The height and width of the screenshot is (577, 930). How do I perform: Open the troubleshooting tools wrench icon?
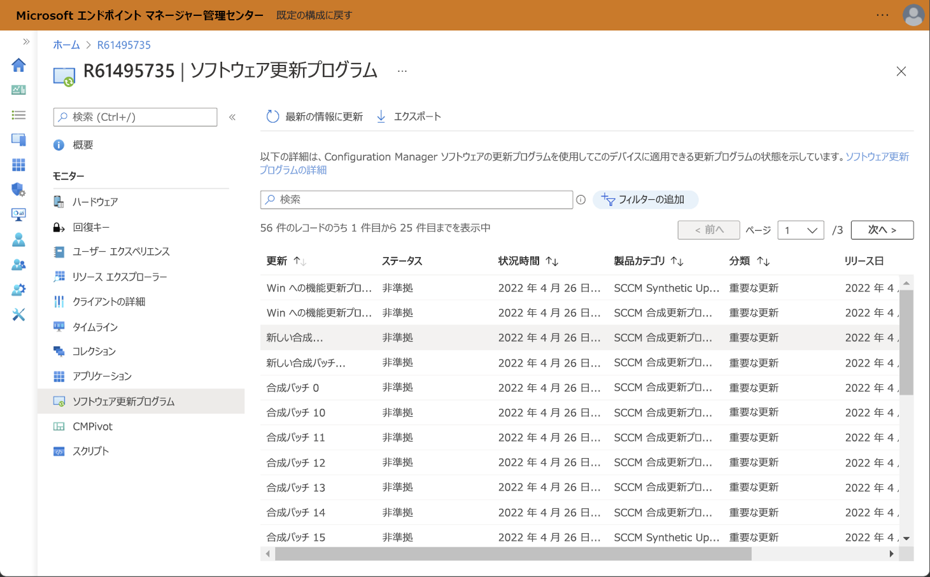18,314
